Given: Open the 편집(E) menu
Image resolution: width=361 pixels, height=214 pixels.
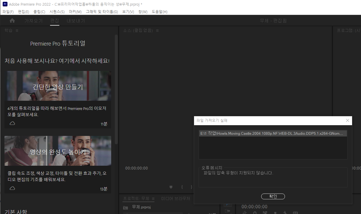Looking at the screenshot, I should coord(24,12).
